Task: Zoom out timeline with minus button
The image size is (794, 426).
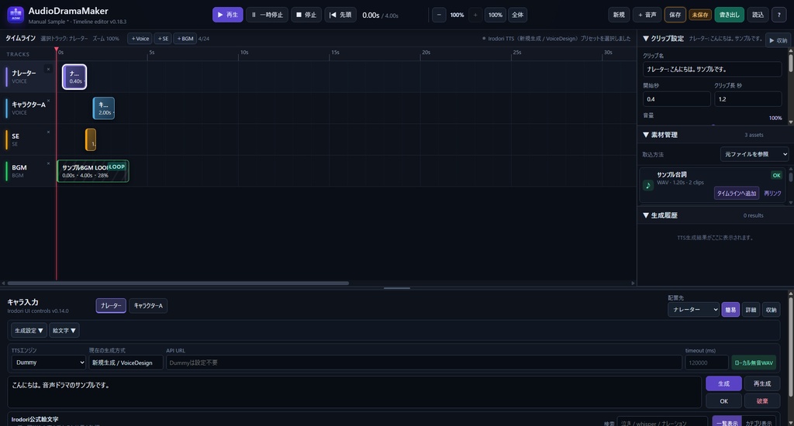Action: tap(439, 15)
